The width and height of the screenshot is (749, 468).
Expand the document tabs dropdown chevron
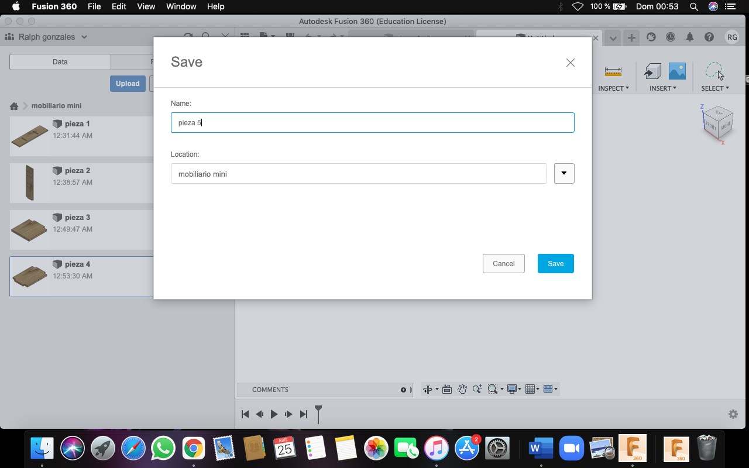click(613, 37)
